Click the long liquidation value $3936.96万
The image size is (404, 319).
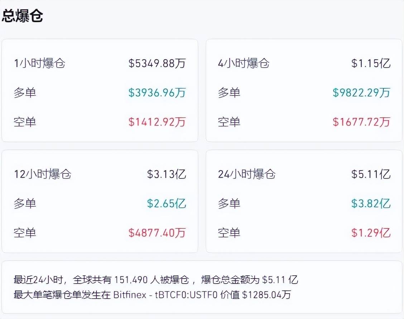tap(157, 93)
